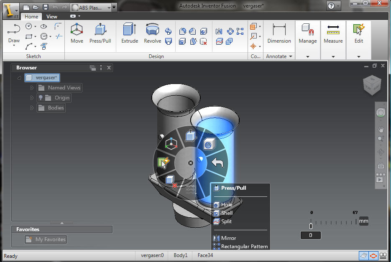Click the Split icon in Design panel
The width and height of the screenshot is (391, 262).
[219, 41]
